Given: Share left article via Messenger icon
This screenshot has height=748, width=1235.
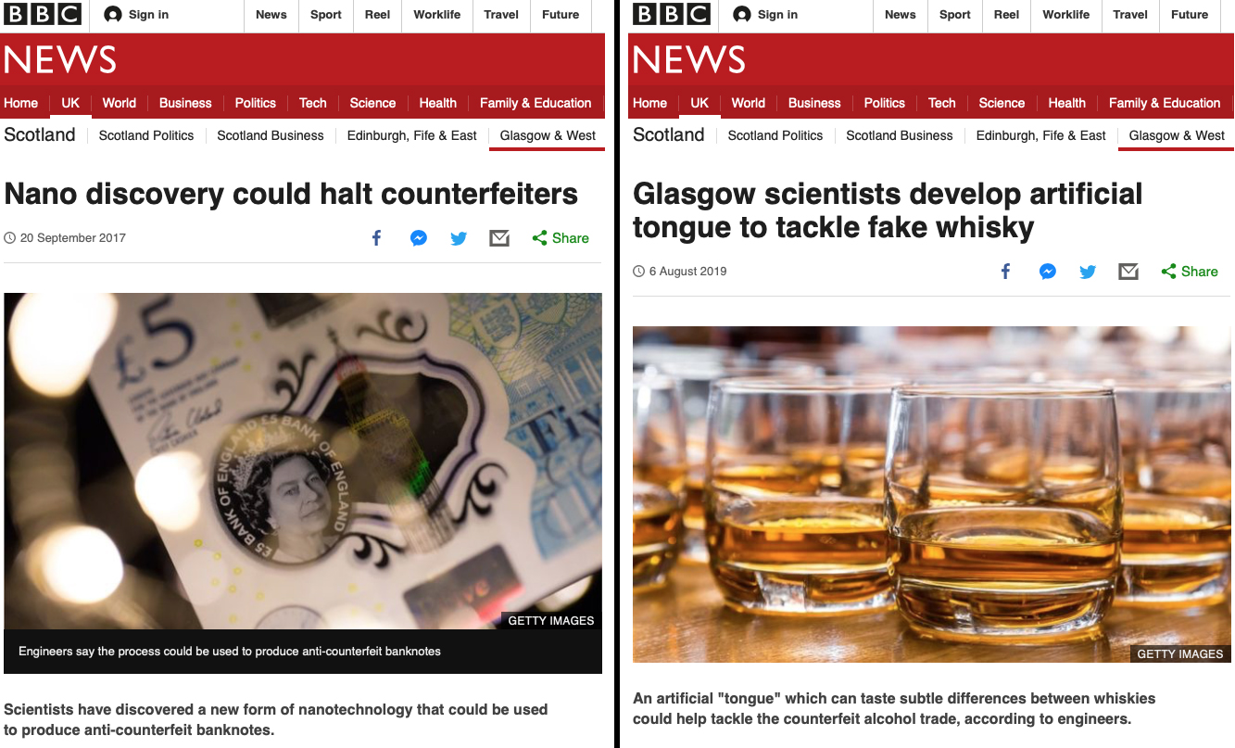Looking at the screenshot, I should click(419, 238).
